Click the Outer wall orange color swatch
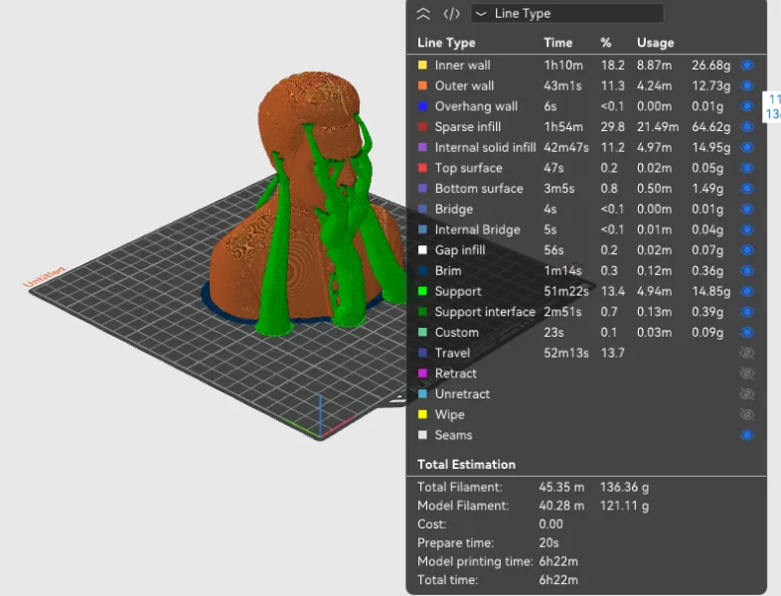The height and width of the screenshot is (596, 781). 422,85
